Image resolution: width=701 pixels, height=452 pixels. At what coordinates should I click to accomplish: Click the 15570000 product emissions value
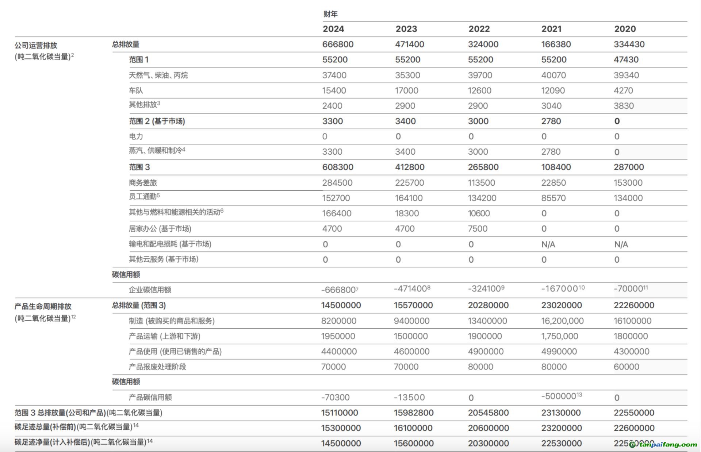[413, 305]
